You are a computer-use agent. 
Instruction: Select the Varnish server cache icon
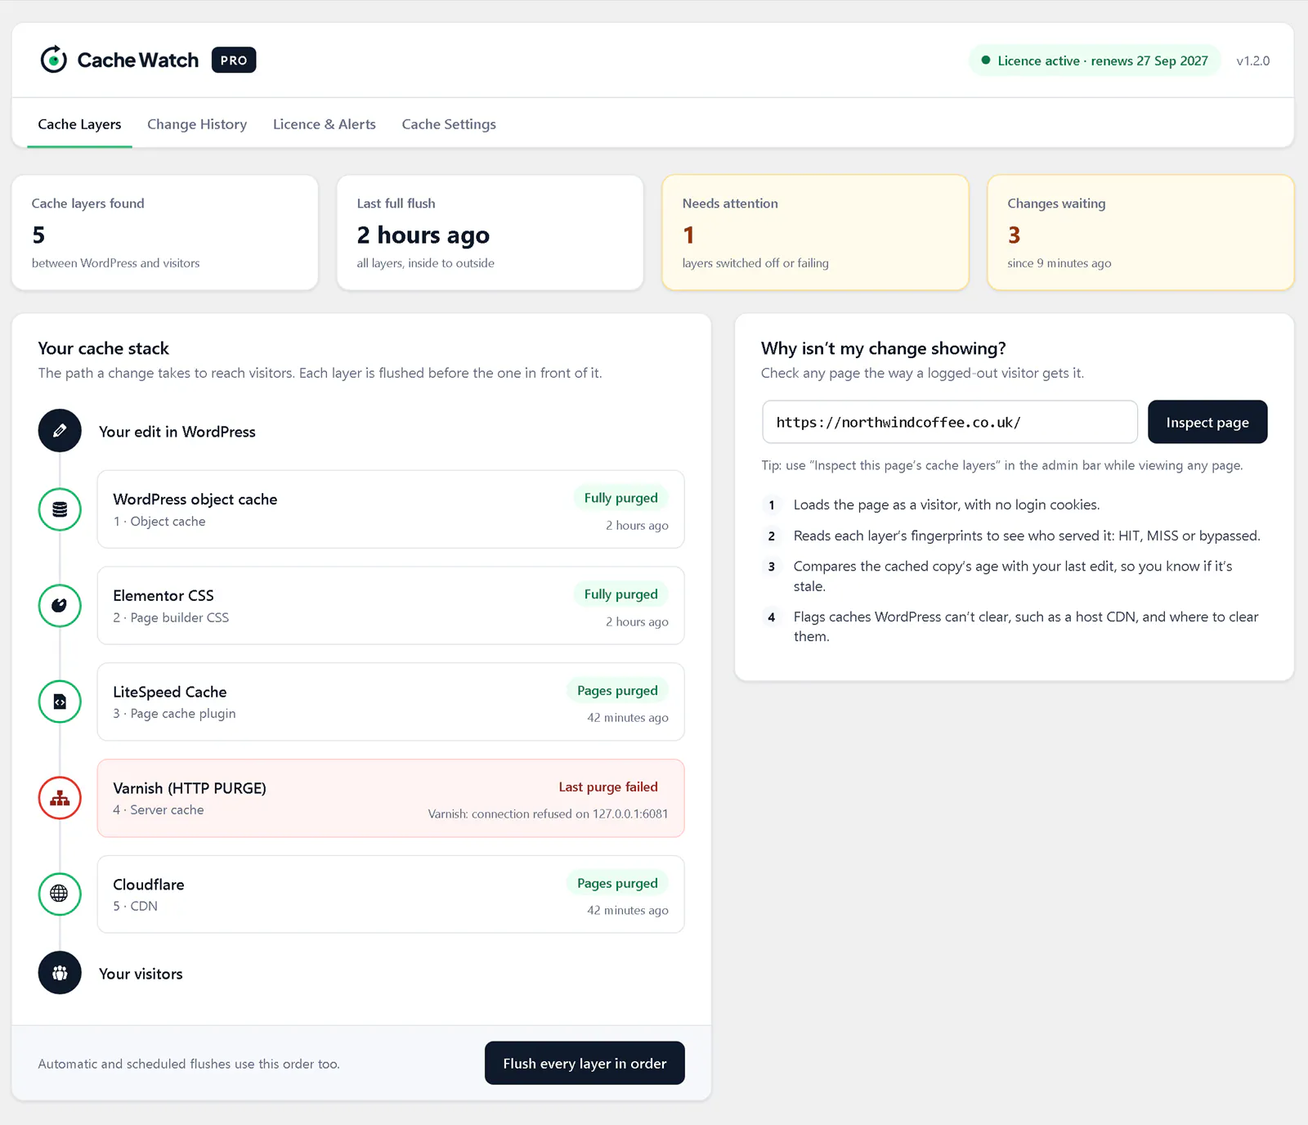coord(60,798)
